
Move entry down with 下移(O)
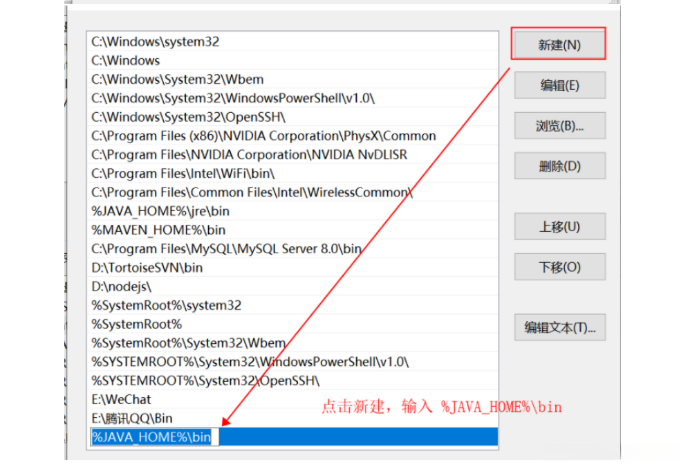pyautogui.click(x=559, y=267)
